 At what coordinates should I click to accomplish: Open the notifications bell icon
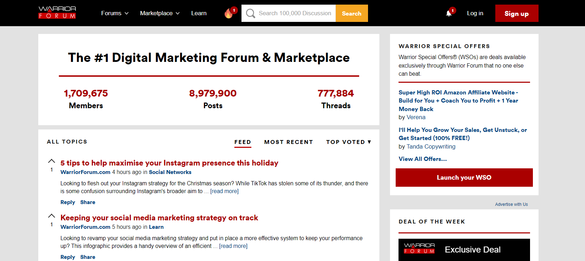[x=449, y=13]
